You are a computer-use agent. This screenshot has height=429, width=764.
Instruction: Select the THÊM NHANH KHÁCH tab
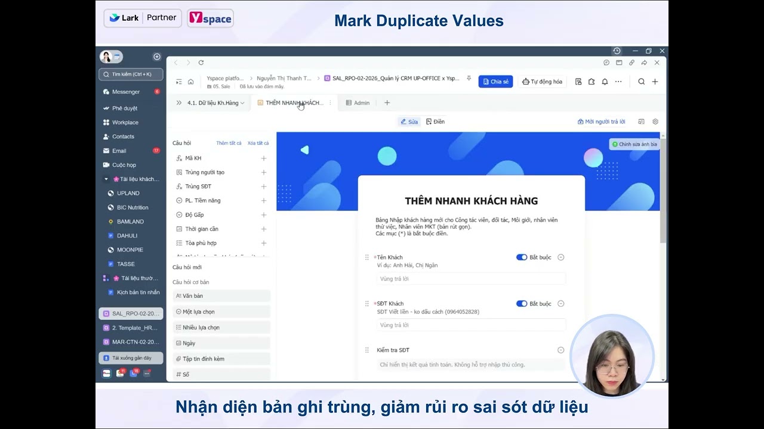pos(294,103)
